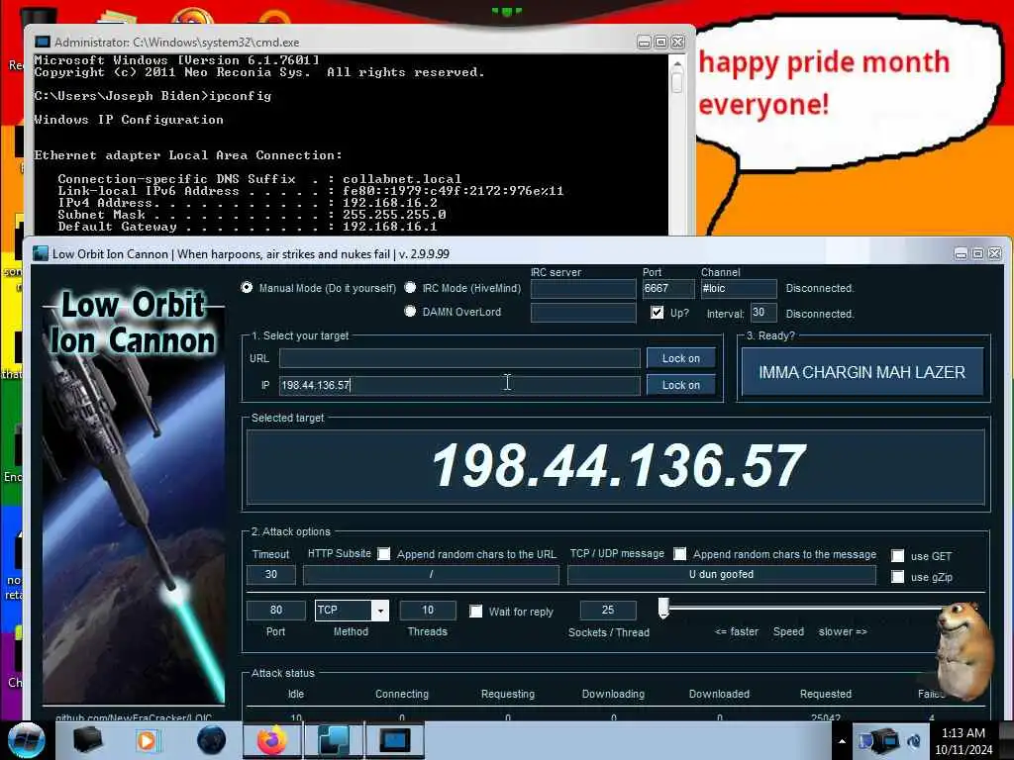The image size is (1014, 760).
Task: Click the Interval field showing 30
Action: (763, 312)
